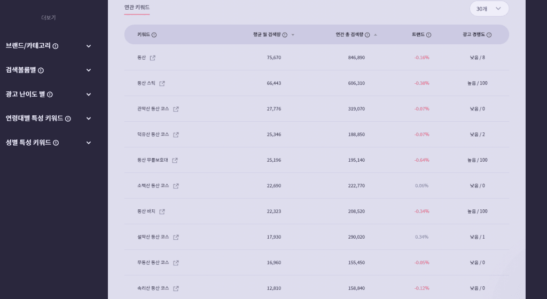Expand the 연령대별 특성 키워드 section
Viewport: 547px width, 299px height.
coord(89,119)
